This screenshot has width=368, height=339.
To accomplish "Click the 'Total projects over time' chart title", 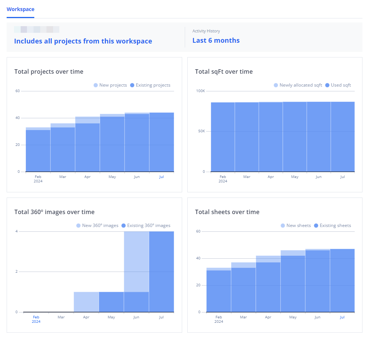I will (49, 71).
